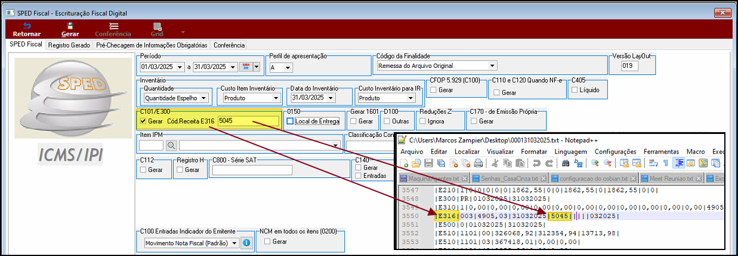Click Notepad++ Zoom In icon
The image size is (738, 256).
(594, 163)
